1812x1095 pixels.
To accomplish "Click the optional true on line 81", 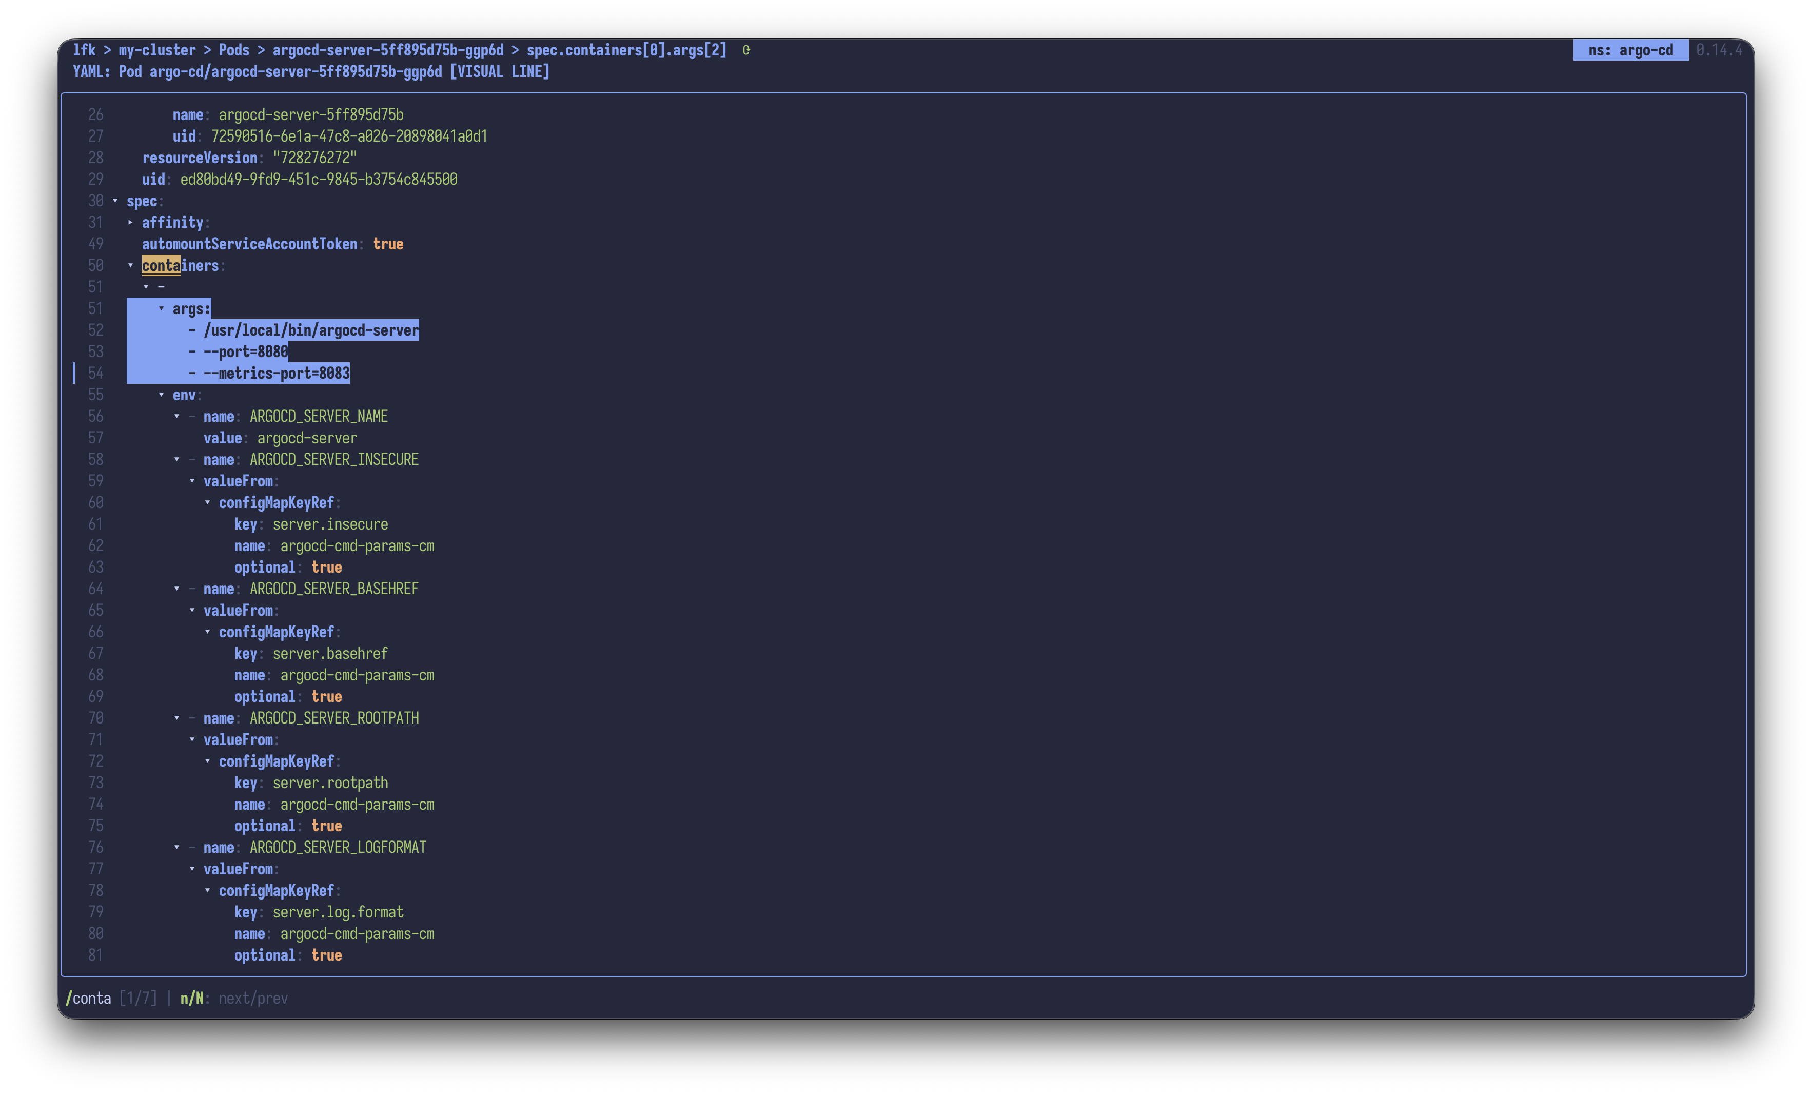I will 287,955.
